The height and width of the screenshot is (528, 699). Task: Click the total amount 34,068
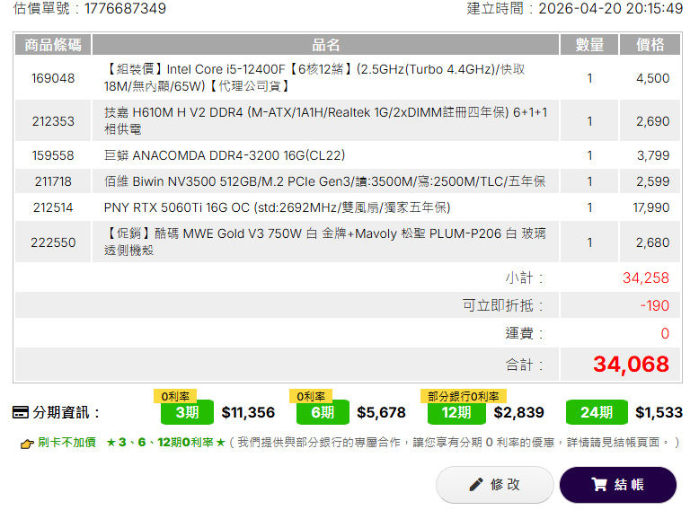click(x=632, y=365)
